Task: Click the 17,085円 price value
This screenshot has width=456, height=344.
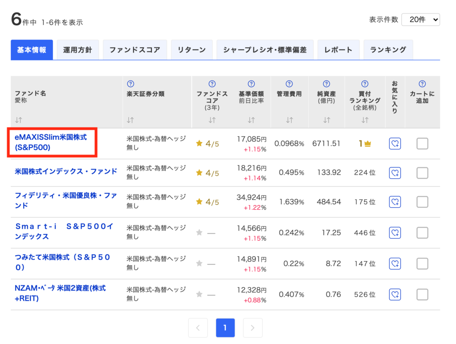Action: click(x=252, y=139)
